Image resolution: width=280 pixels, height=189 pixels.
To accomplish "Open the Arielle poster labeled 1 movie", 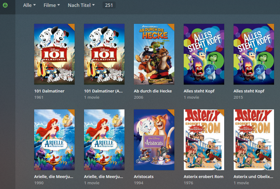I will pyautogui.click(x=104, y=140).
